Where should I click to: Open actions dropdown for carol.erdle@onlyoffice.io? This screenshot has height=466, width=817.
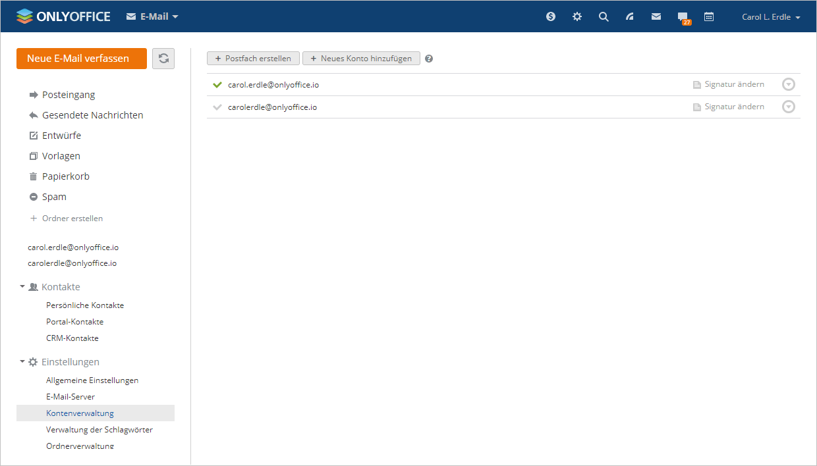pyautogui.click(x=789, y=84)
